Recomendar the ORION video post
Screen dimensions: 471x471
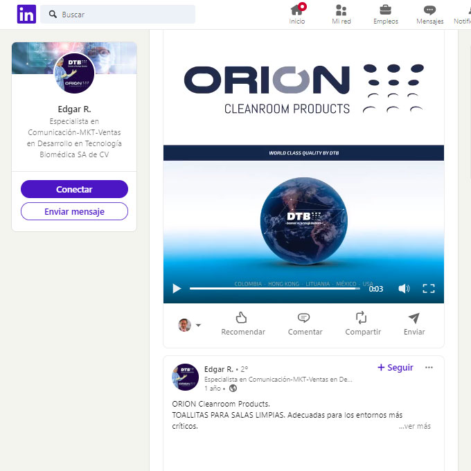243,323
